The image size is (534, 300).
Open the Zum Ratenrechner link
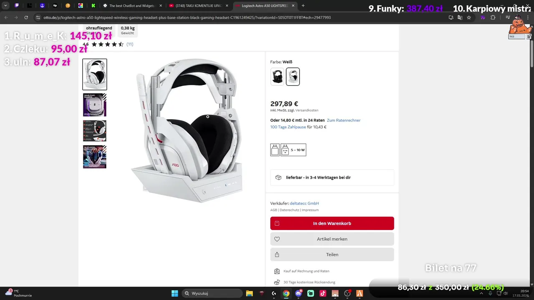(x=344, y=120)
